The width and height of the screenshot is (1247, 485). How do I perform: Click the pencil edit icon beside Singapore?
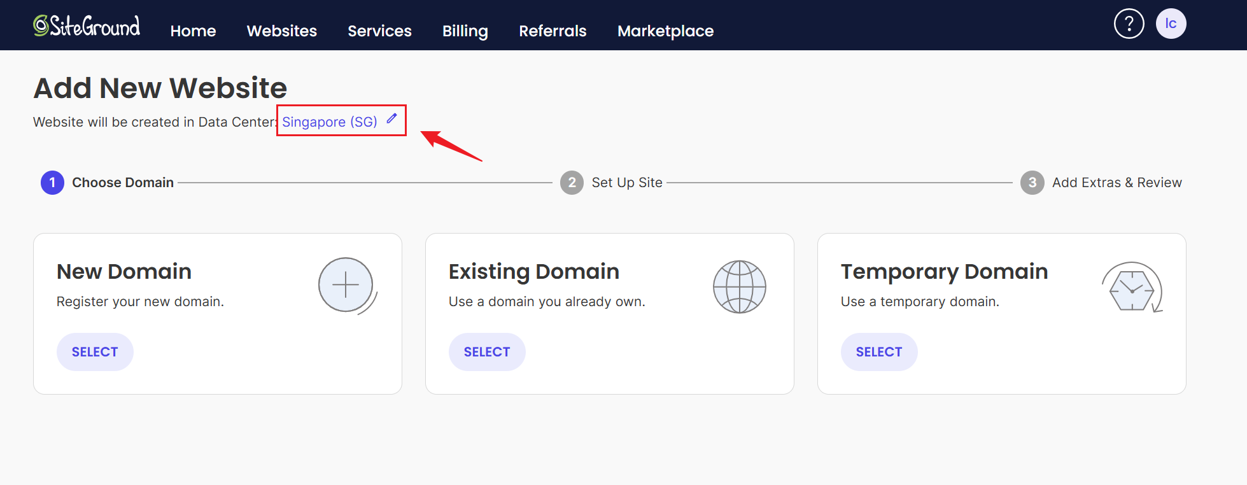point(392,118)
